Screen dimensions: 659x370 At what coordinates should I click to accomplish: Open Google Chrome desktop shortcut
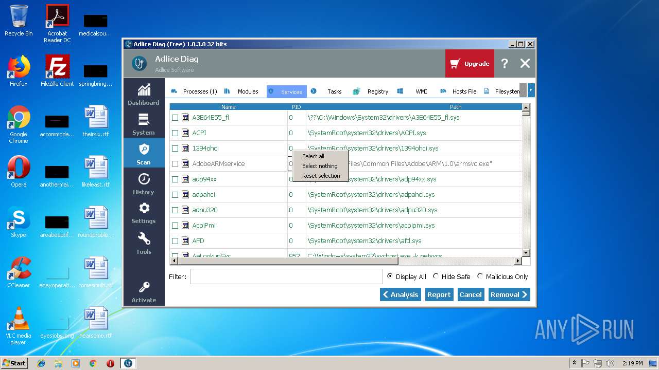19,124
